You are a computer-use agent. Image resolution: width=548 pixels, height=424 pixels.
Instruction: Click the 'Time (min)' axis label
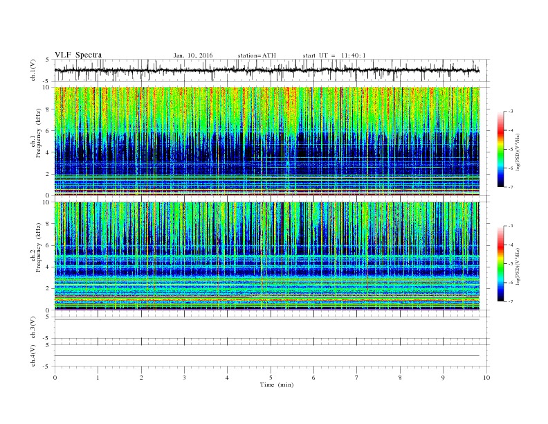point(277,385)
